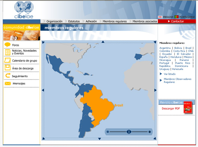This screenshot has width=198, height=147.
Task: Click the map zoom slider handle
Action: [x=129, y=132]
